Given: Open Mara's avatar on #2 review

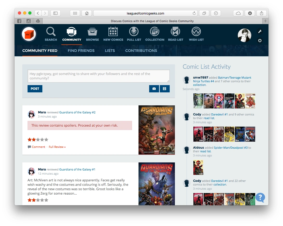Looking at the screenshot, I should (32, 114).
